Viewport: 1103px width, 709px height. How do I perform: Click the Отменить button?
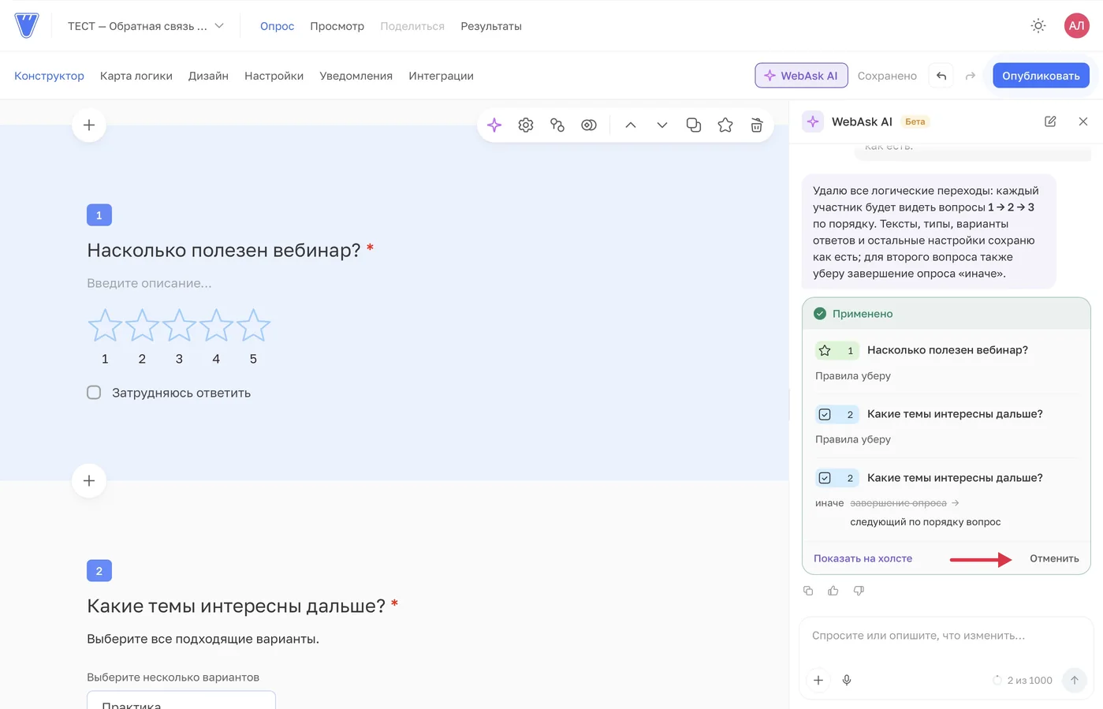click(x=1054, y=558)
